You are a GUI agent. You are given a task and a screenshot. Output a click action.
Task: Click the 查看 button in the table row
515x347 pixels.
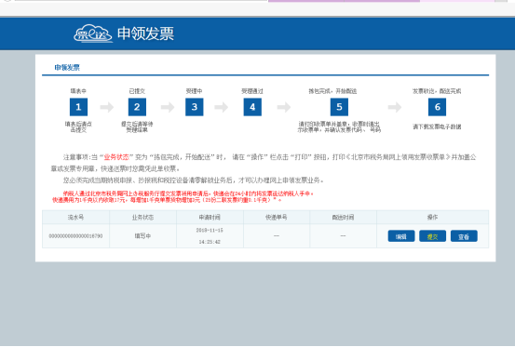coord(464,236)
